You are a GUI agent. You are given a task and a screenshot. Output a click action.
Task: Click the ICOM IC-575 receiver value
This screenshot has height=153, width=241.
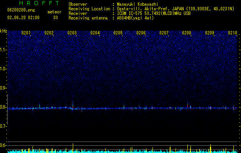[154, 13]
